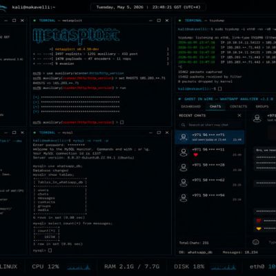Focus the search or start new chat field

point(210,125)
